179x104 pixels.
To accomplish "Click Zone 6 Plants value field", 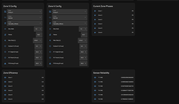I will pyautogui.click(x=84, y=34).
